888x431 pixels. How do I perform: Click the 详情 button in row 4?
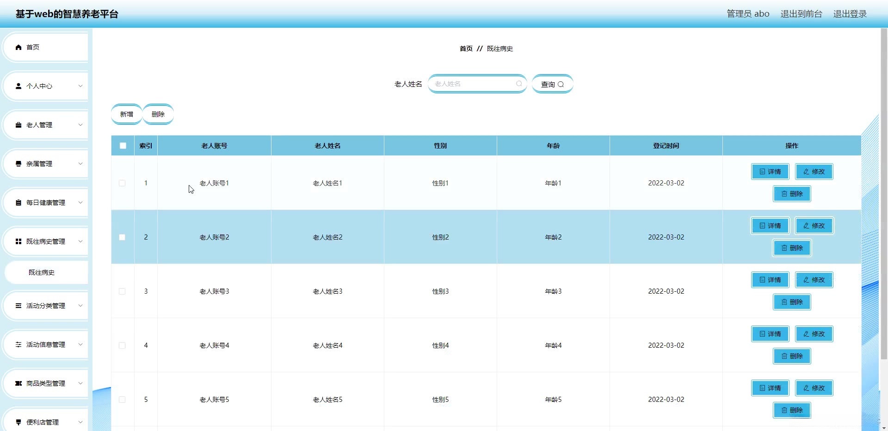click(770, 334)
